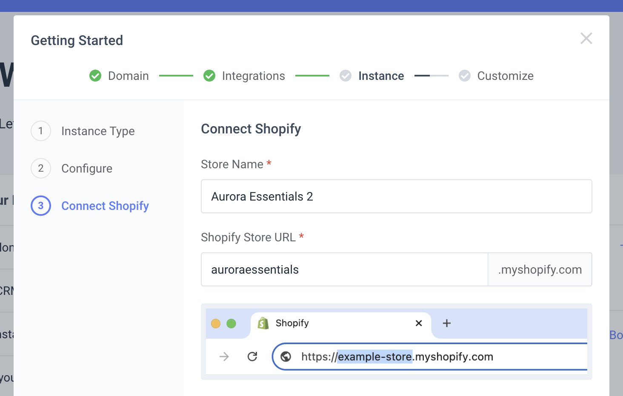Open the Domain step

point(129,76)
